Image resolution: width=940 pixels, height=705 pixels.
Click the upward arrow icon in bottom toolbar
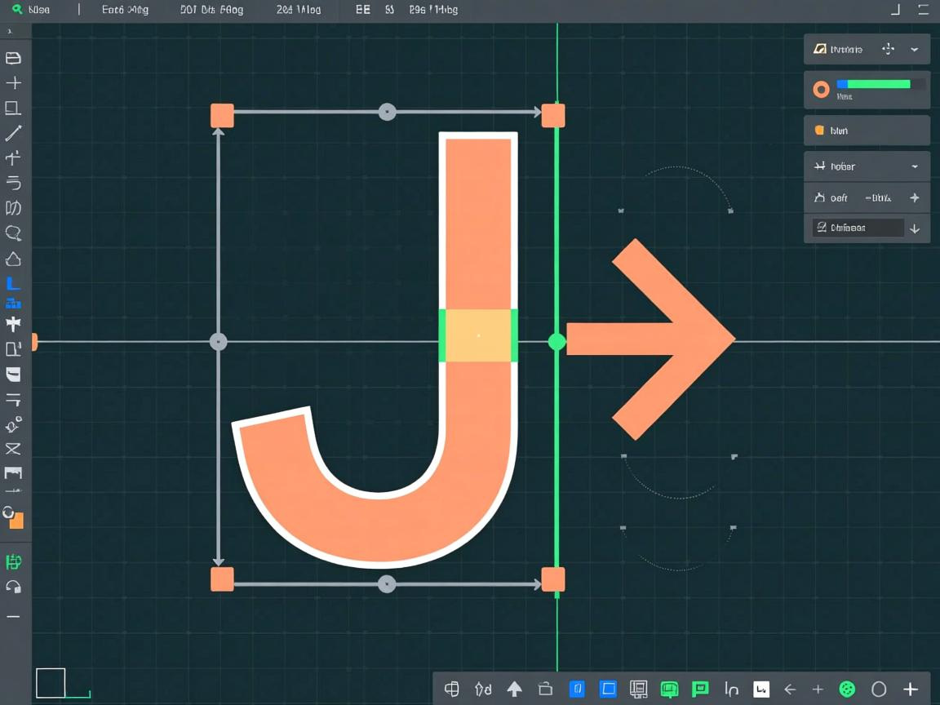514,689
